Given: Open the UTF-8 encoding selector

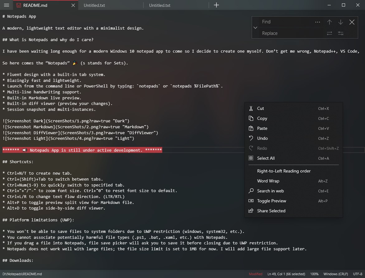Looking at the screenshot, I should pos(357,274).
